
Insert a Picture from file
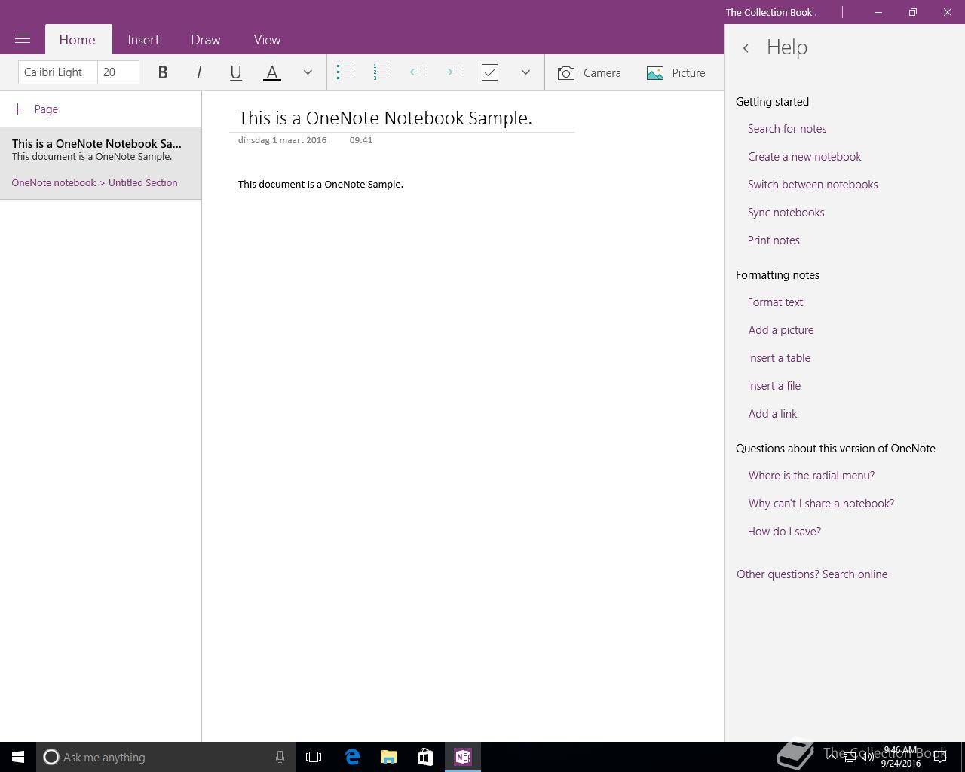click(x=676, y=73)
